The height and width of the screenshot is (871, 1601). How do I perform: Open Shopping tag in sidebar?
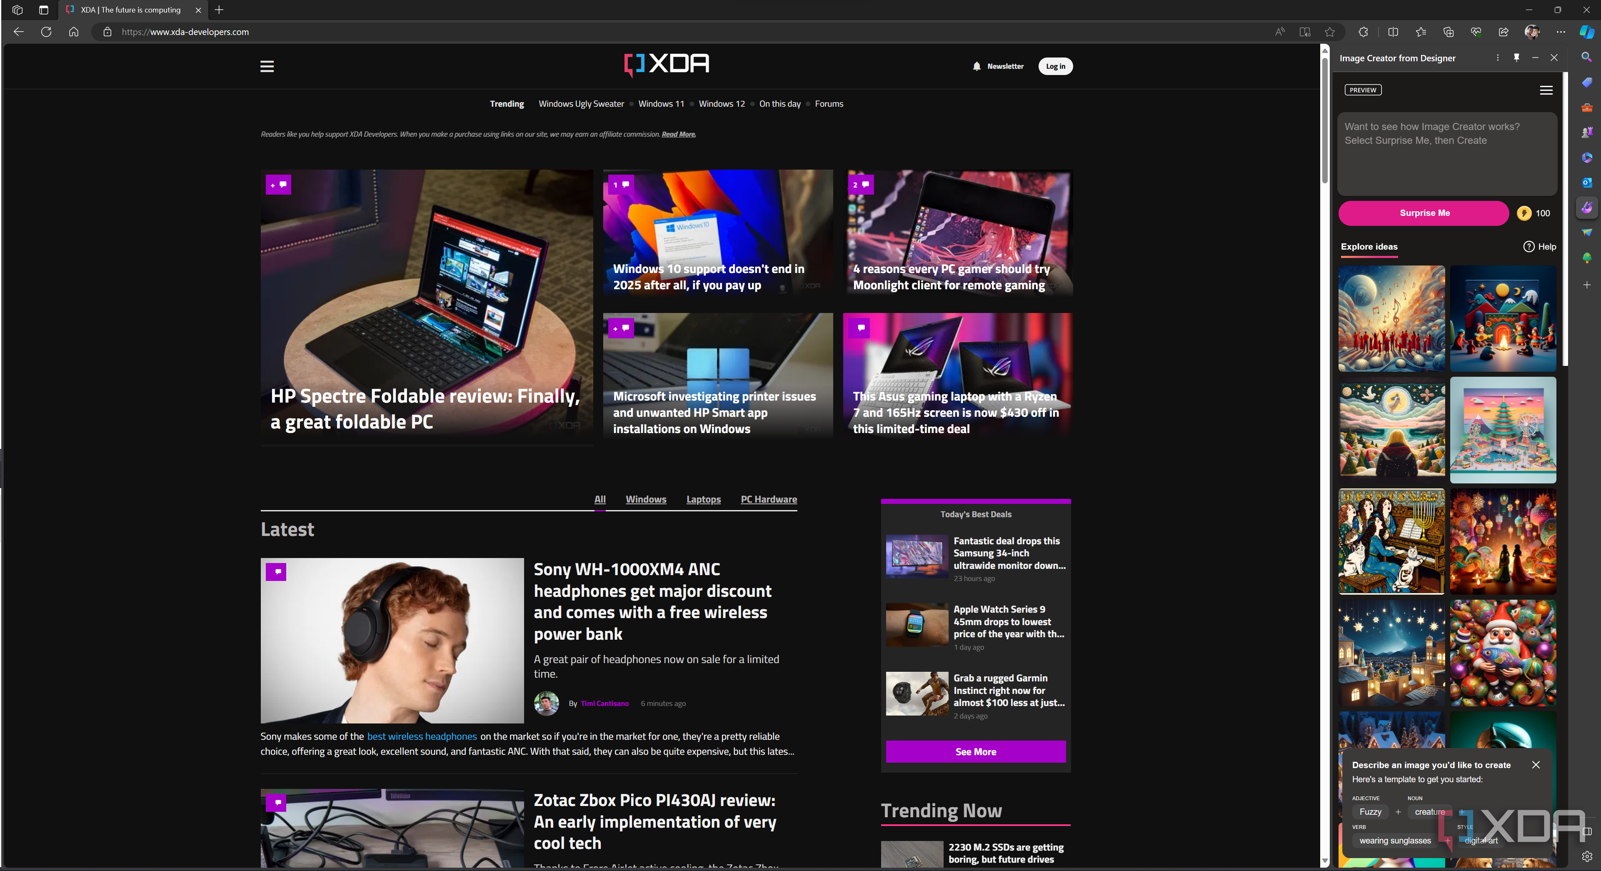pos(1587,82)
